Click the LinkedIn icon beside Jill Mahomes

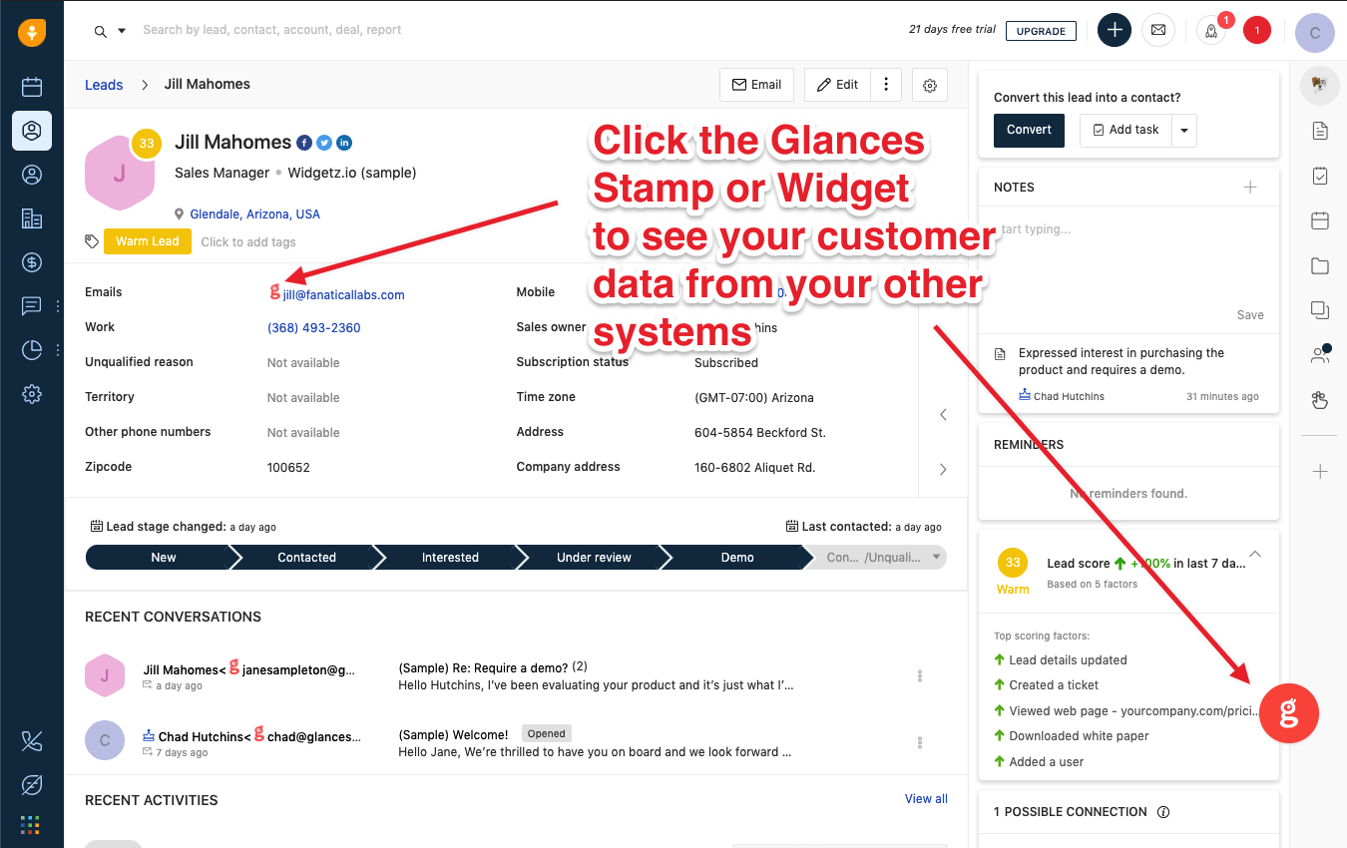point(344,143)
